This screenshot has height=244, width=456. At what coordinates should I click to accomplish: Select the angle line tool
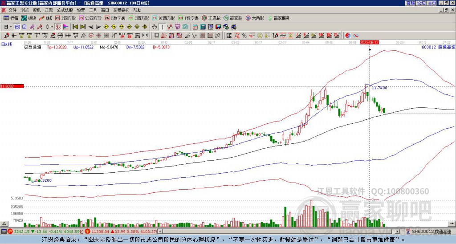coord(187,36)
